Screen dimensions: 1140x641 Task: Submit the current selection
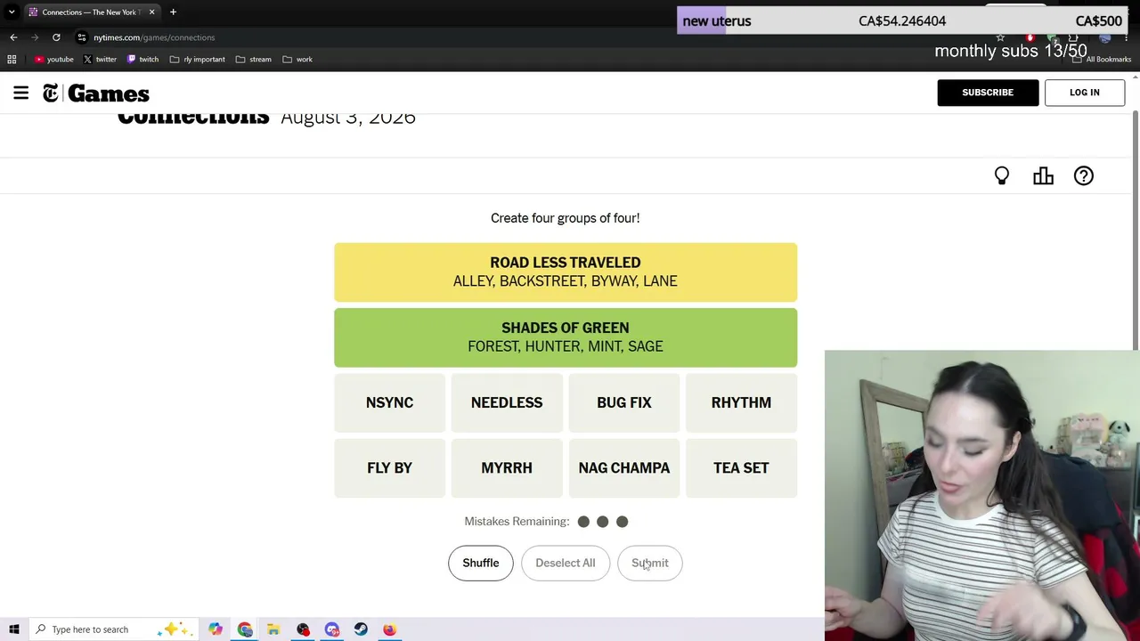pos(650,563)
